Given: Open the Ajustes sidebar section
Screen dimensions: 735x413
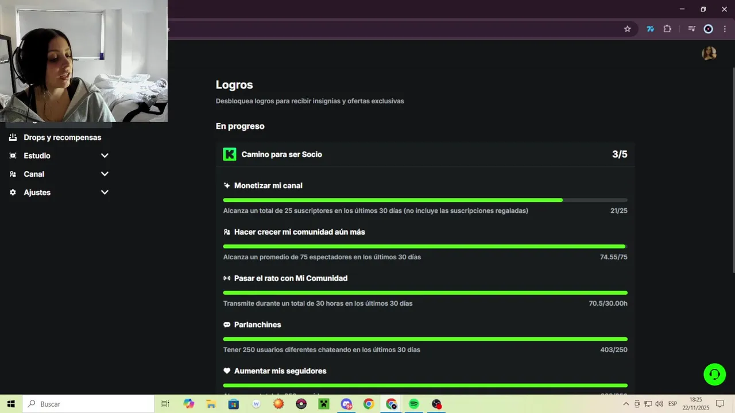Looking at the screenshot, I should 37,193.
